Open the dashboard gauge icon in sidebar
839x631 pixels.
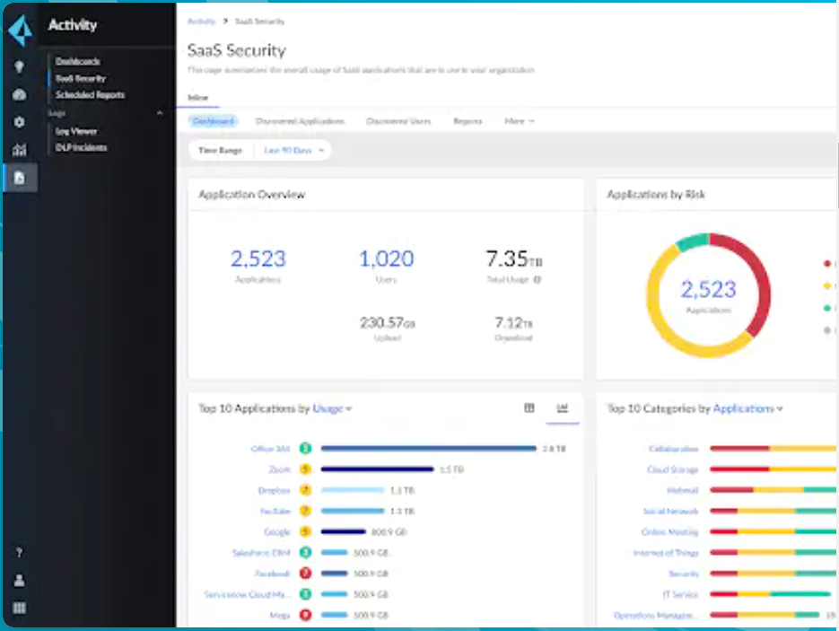19,95
